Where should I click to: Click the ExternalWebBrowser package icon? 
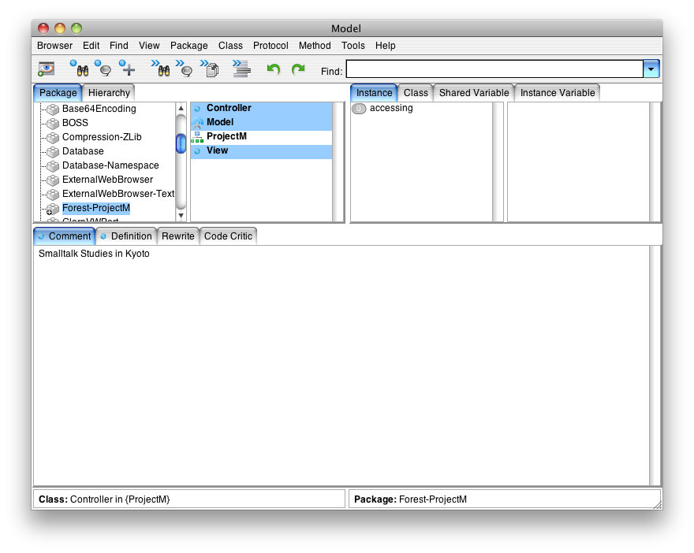(53, 180)
